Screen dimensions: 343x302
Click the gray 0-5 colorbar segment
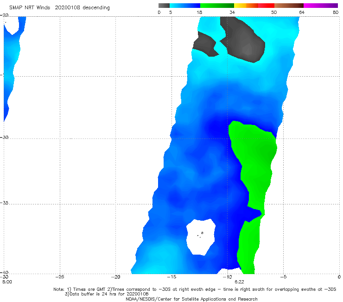coord(164,6)
